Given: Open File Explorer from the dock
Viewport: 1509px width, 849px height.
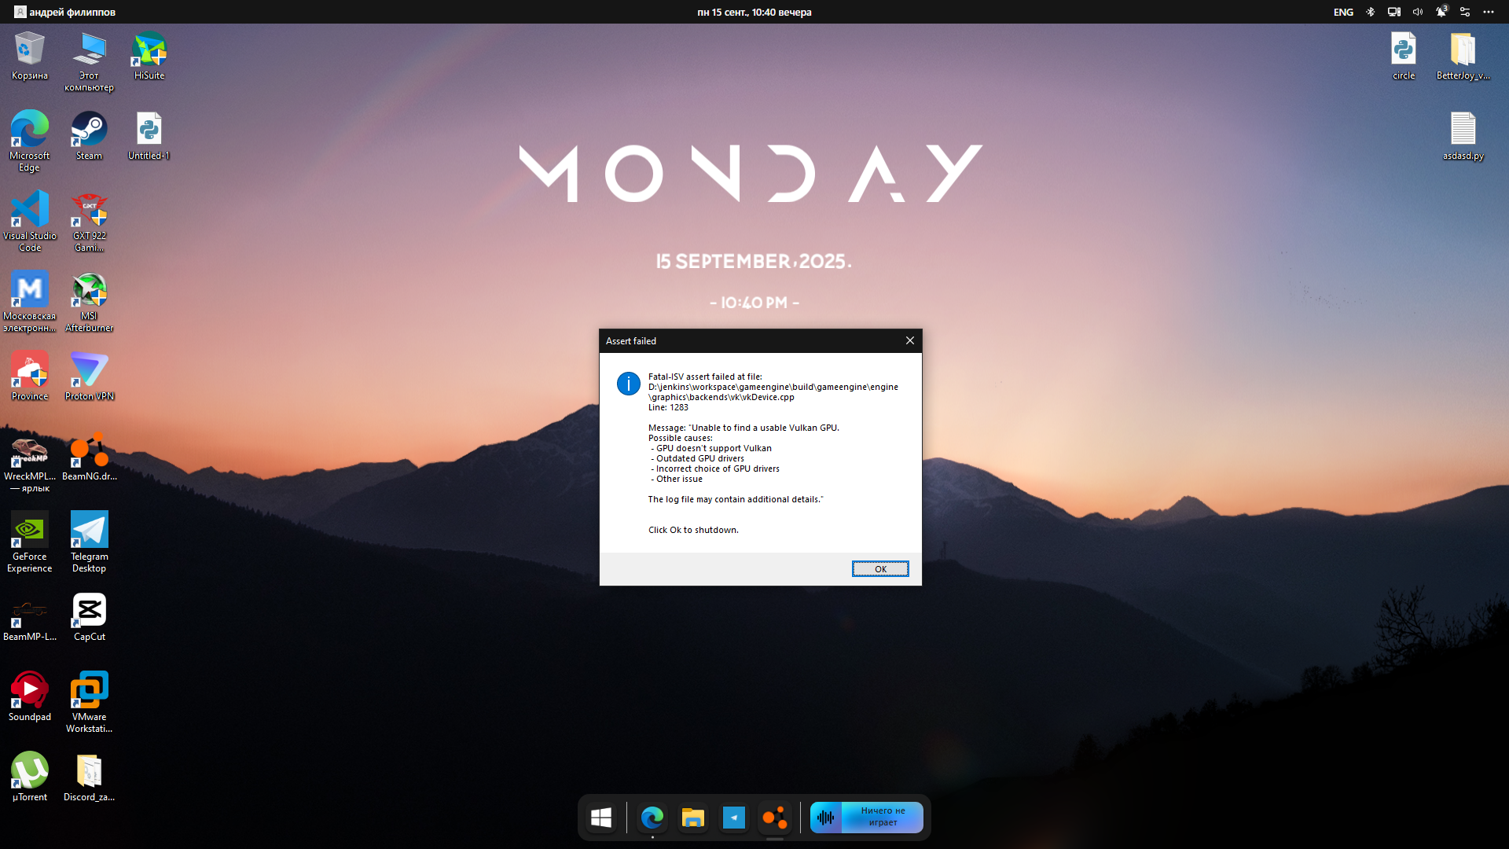Looking at the screenshot, I should point(692,818).
